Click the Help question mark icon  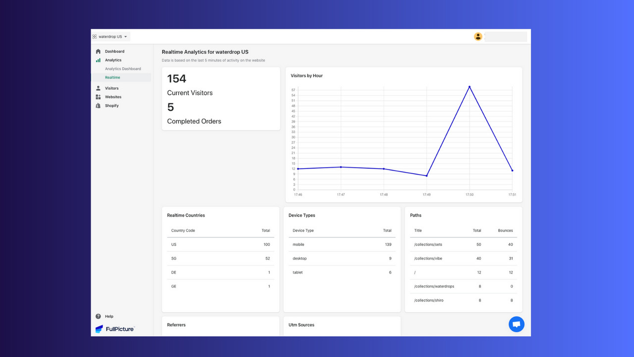(98, 316)
